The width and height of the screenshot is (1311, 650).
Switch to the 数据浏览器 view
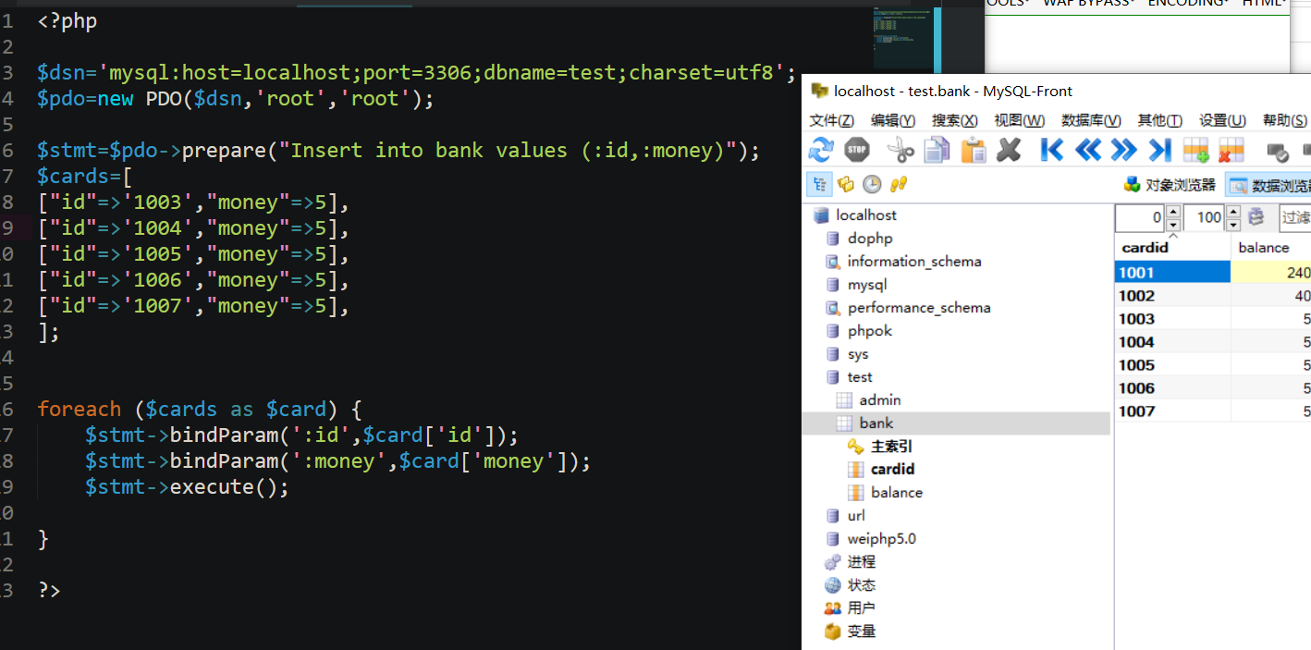pos(1268,186)
